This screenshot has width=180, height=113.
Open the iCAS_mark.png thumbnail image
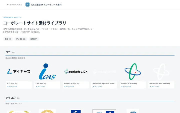pyautogui.click(x=47, y=72)
